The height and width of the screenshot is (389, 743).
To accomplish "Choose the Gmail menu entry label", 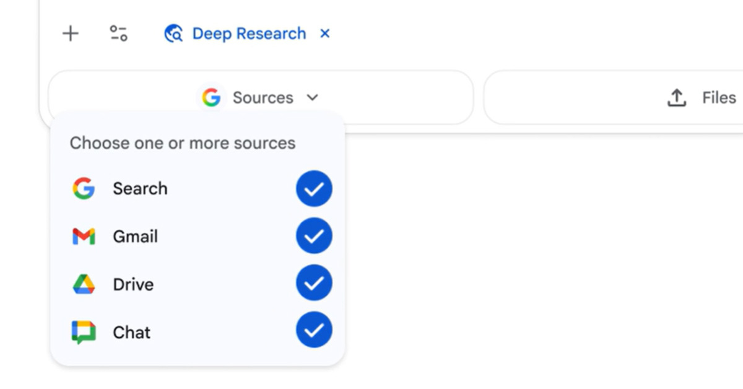I will [135, 236].
